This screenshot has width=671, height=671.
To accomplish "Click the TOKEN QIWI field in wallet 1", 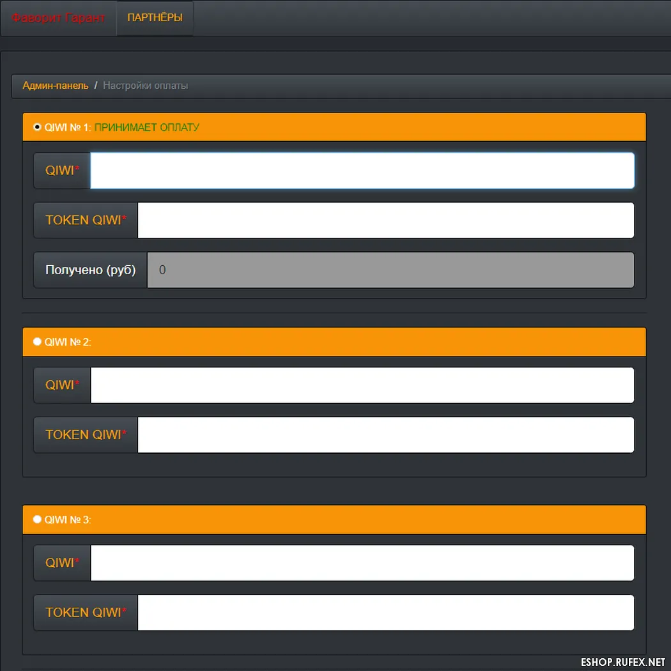I will tap(385, 220).
